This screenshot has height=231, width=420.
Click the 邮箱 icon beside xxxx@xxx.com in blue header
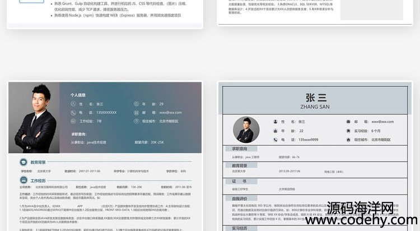click(136, 113)
